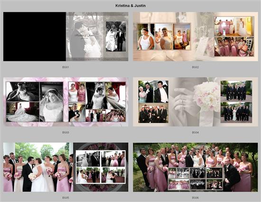This screenshot has width=261, height=202.
Task: Select the BG04 caption label
Action: [195, 133]
